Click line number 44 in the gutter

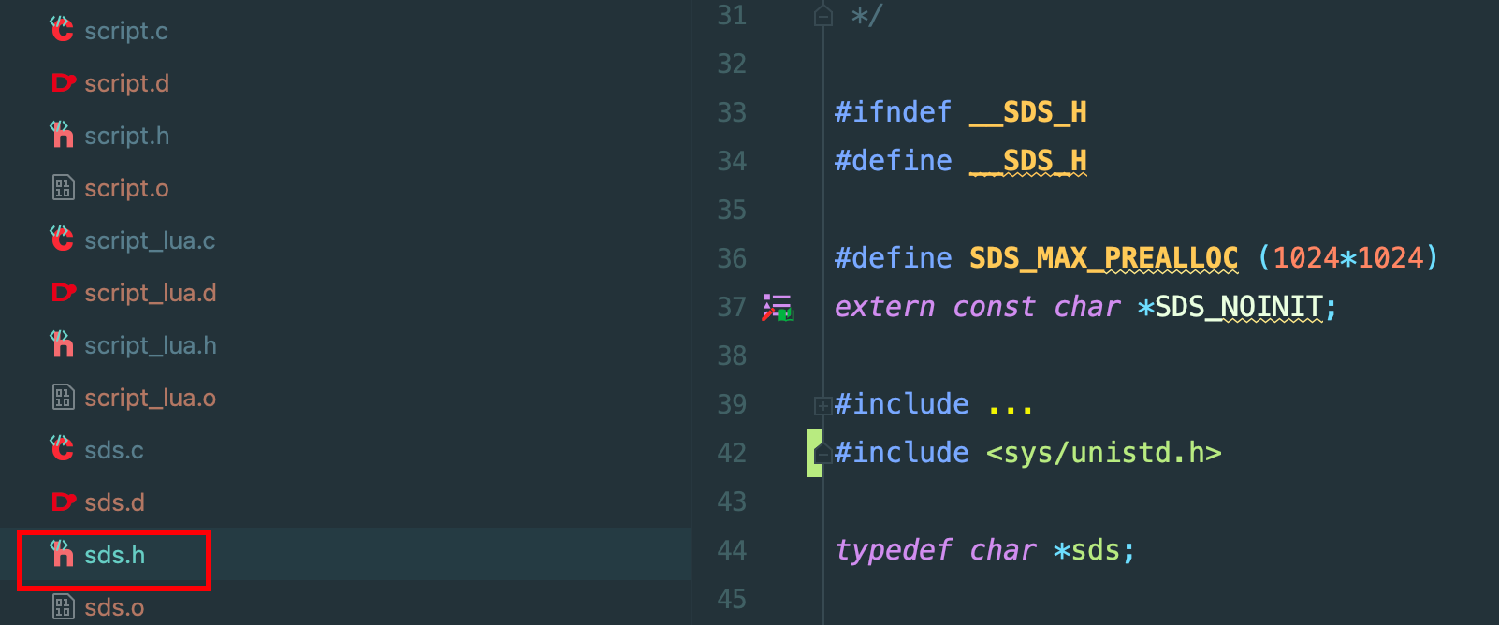coord(732,550)
